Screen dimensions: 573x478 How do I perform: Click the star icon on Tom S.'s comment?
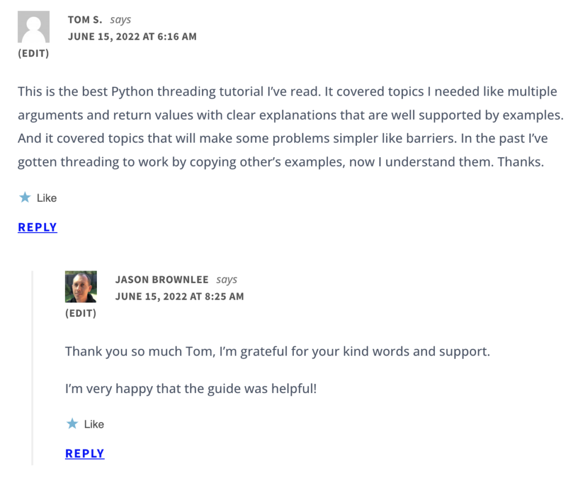[25, 197]
